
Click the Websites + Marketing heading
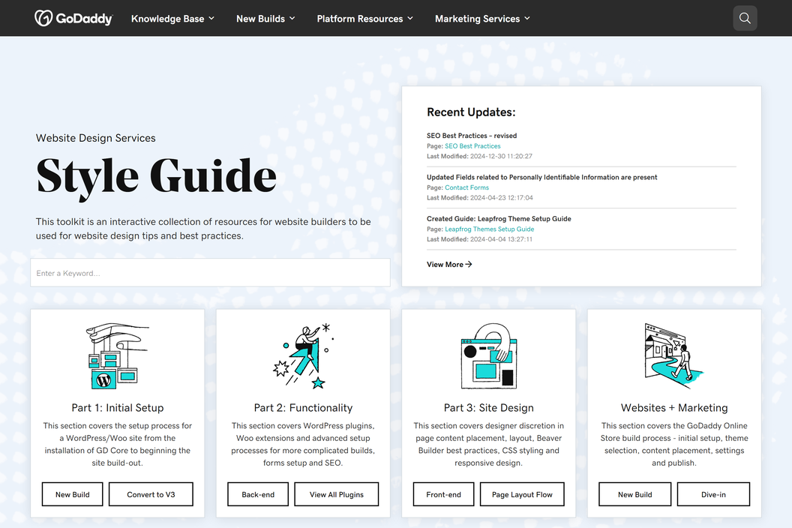pos(674,408)
